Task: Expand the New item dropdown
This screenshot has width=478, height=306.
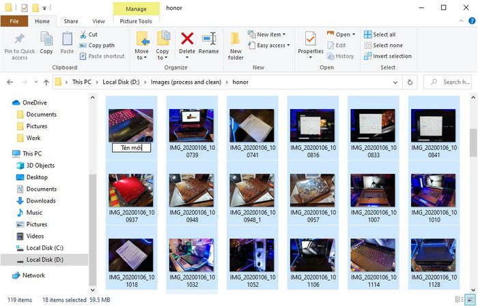Action: (284, 34)
